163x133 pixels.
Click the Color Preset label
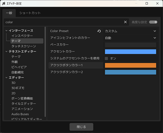tap(59, 31)
